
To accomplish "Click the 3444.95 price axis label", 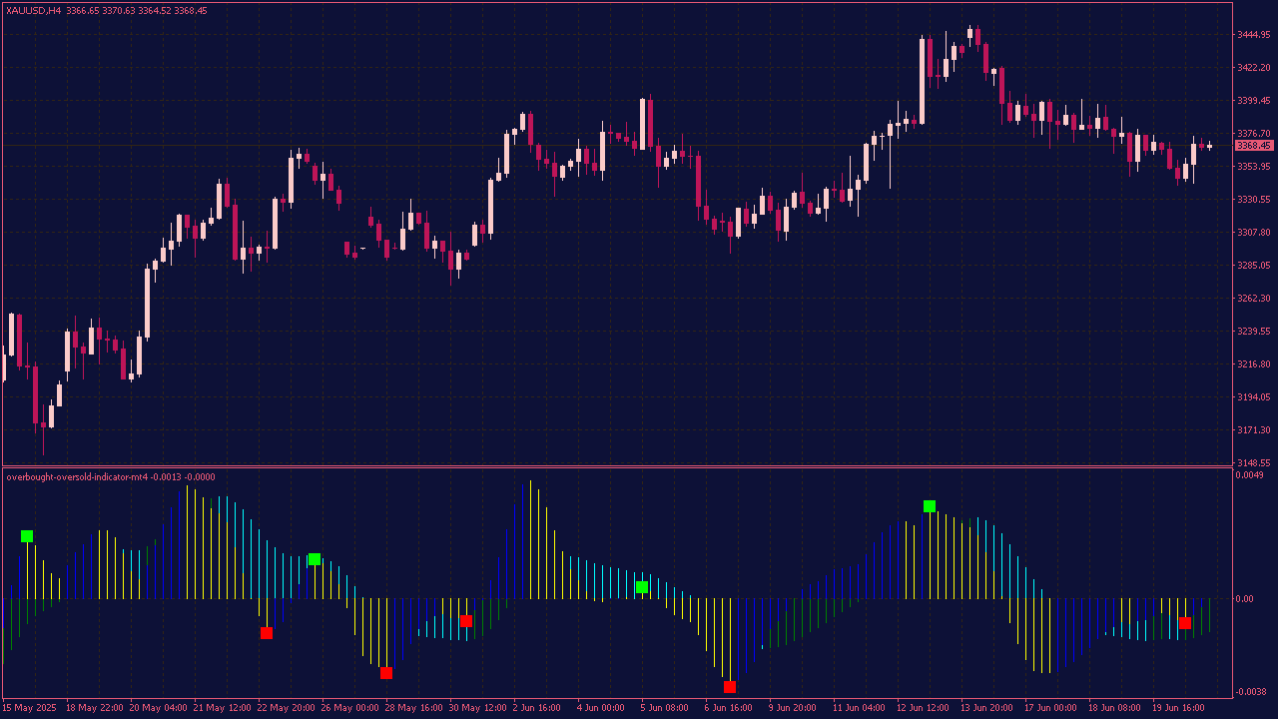I will 1253,35.
